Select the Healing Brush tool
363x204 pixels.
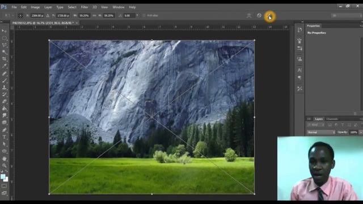click(x=4, y=73)
